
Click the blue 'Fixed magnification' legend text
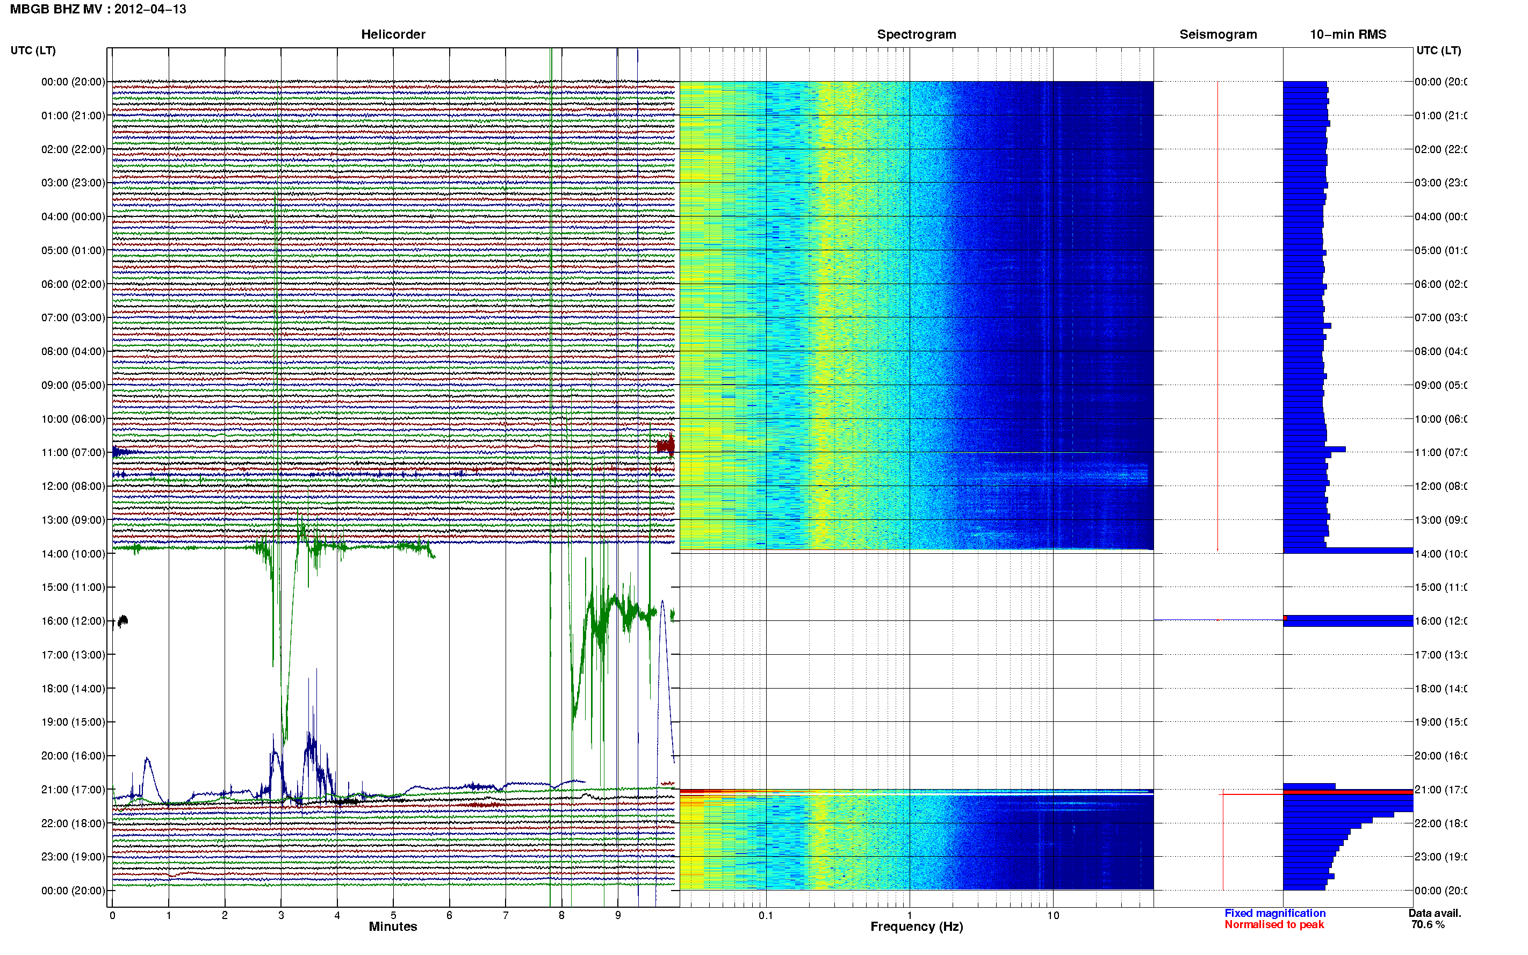[x=1275, y=913]
